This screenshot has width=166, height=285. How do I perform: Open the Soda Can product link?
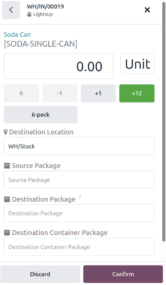point(17,34)
